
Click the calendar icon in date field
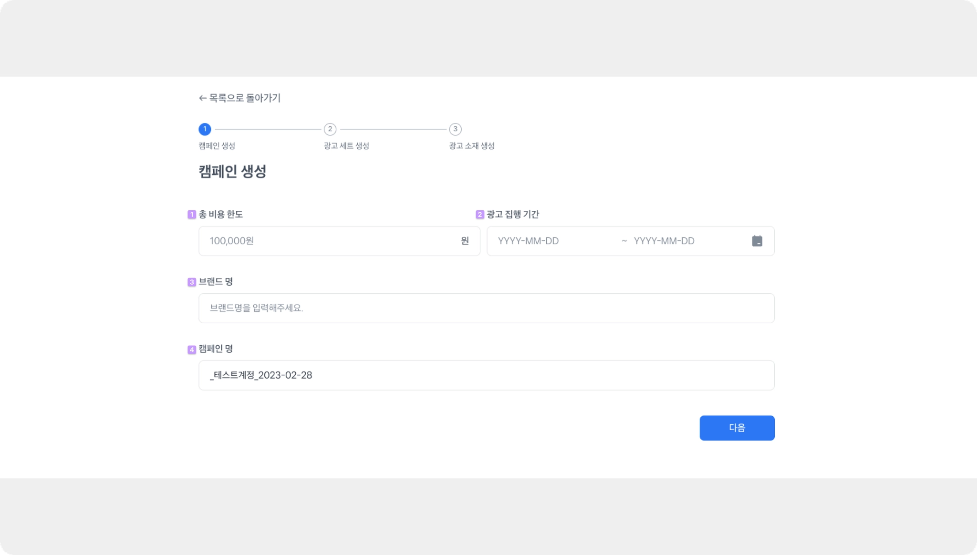757,241
